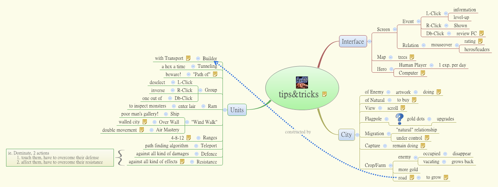Open the note icon beside with Transport

188,58
